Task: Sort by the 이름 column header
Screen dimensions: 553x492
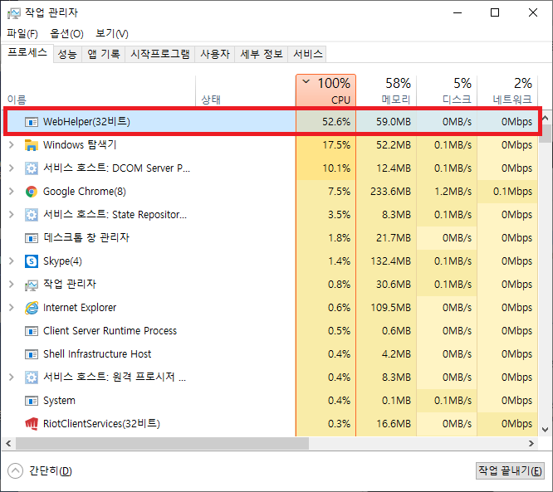Action: 99,90
